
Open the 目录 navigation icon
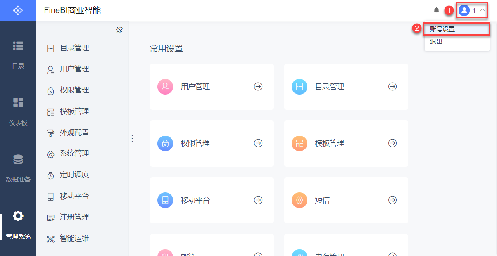pyautogui.click(x=18, y=46)
